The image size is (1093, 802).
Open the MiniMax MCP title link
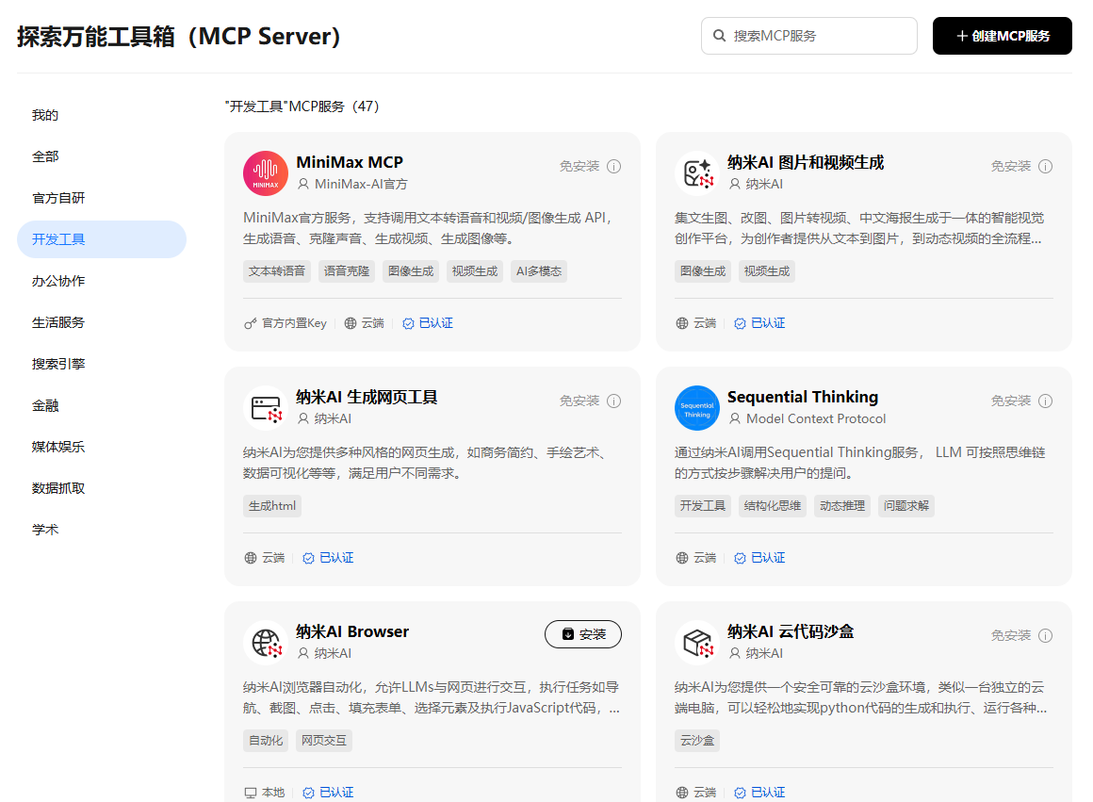pyautogui.click(x=350, y=162)
